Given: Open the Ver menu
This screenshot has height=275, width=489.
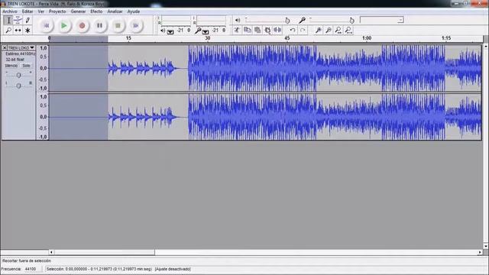Looking at the screenshot, I should (x=40, y=11).
